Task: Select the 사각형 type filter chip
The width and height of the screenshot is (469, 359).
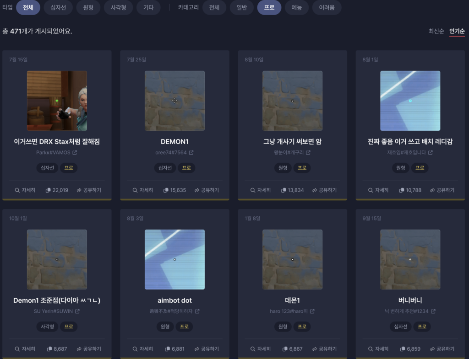Action: point(118,7)
